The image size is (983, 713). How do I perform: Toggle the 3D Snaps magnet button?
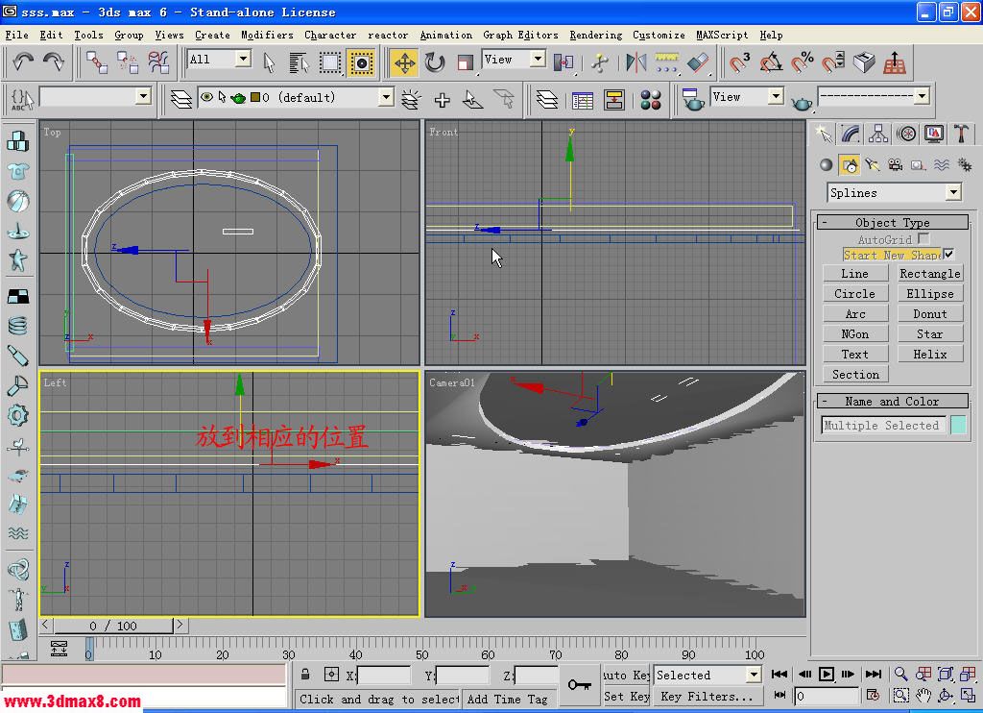click(740, 62)
